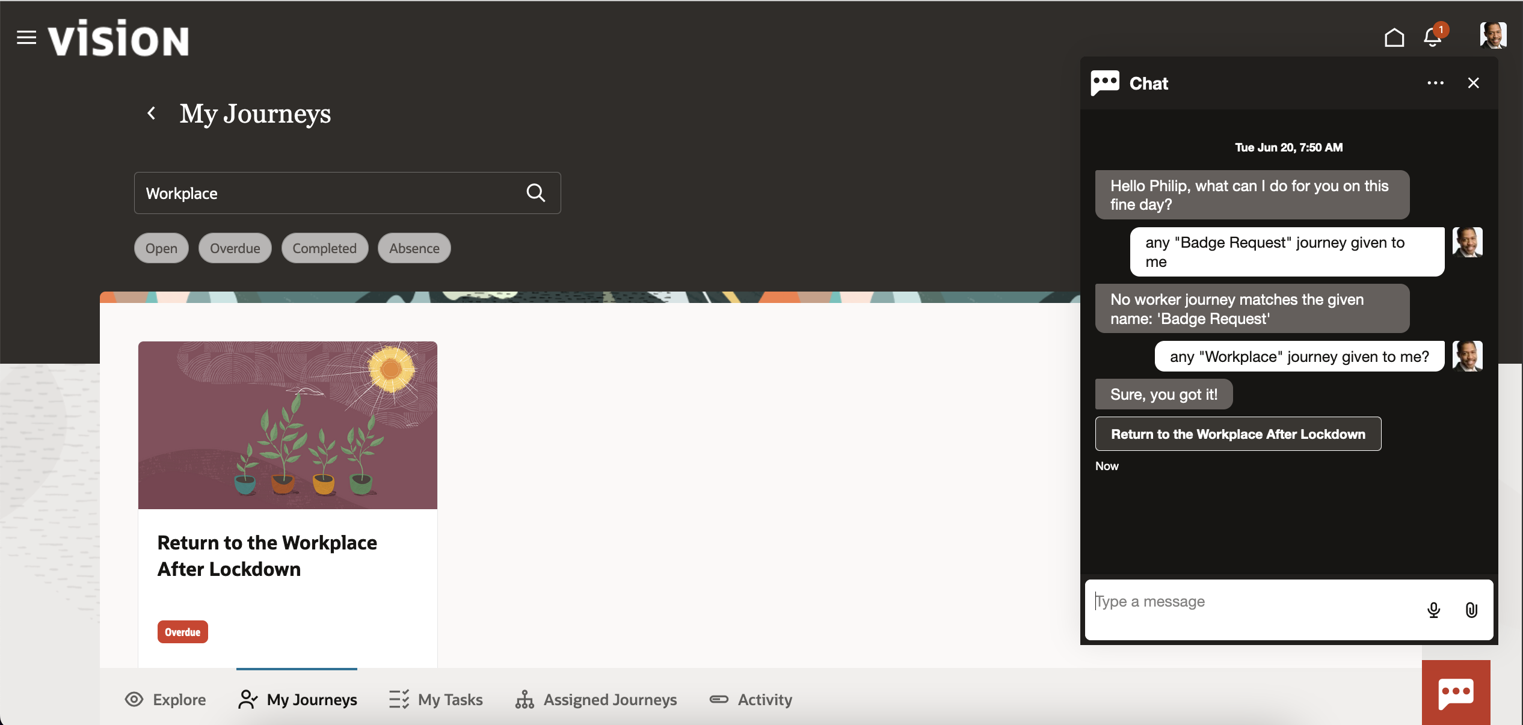
Task: Go to the Home page icon
Action: coord(1394,38)
